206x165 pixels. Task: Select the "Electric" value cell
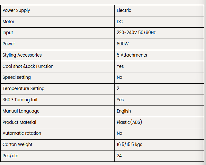click(x=124, y=10)
